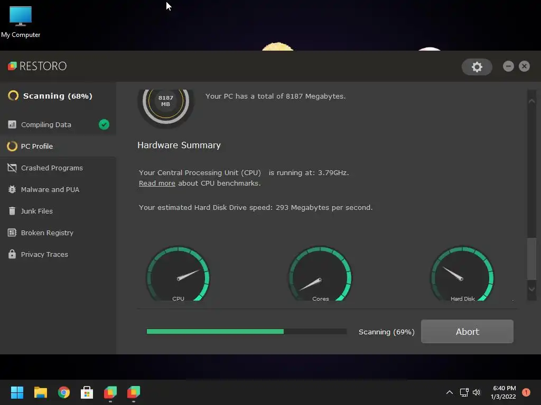Open the clock showing 6:40 PM
541x405 pixels.
click(x=503, y=392)
